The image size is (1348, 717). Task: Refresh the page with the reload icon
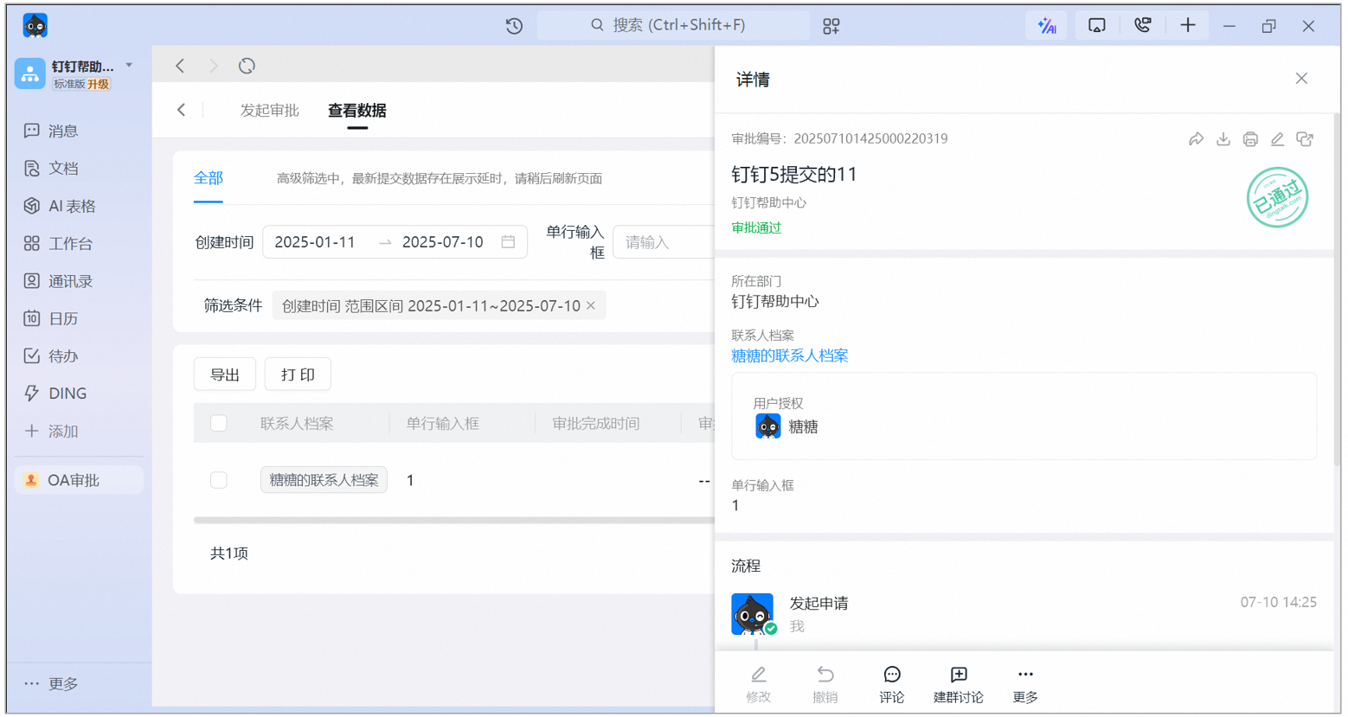247,66
